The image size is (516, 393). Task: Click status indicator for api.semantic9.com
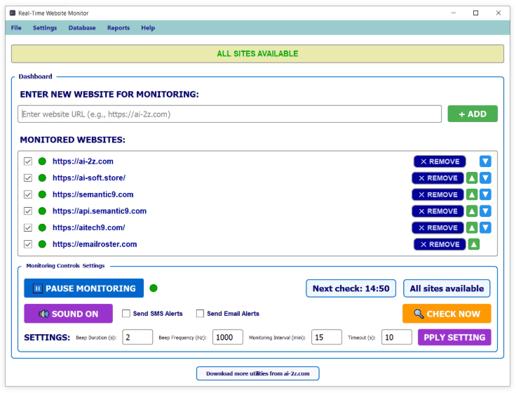pos(42,211)
